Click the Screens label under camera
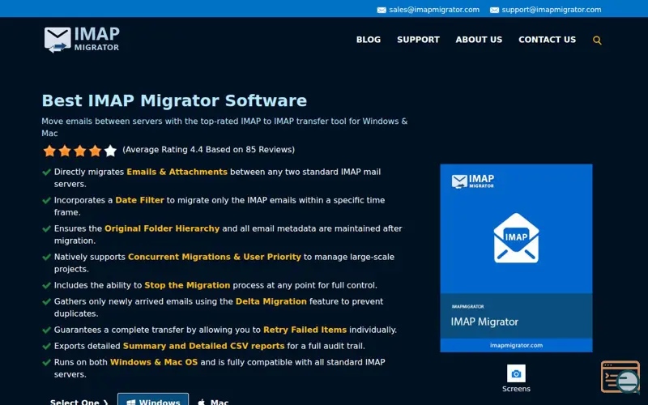Screen dimensions: 648x405 click(x=516, y=389)
